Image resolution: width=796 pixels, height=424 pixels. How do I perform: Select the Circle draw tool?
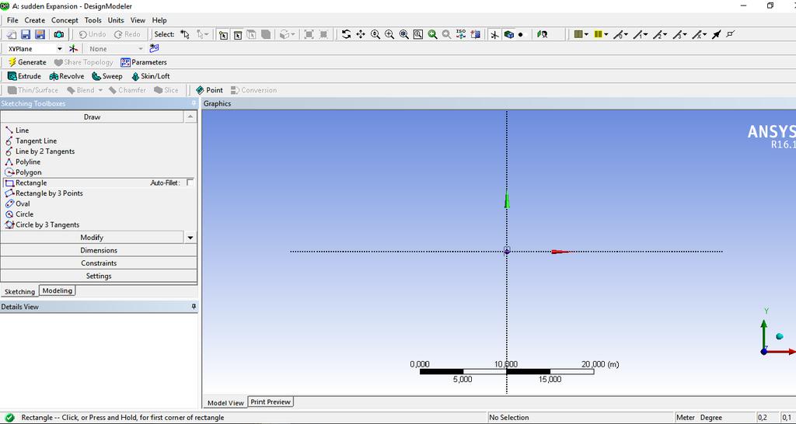(19, 214)
